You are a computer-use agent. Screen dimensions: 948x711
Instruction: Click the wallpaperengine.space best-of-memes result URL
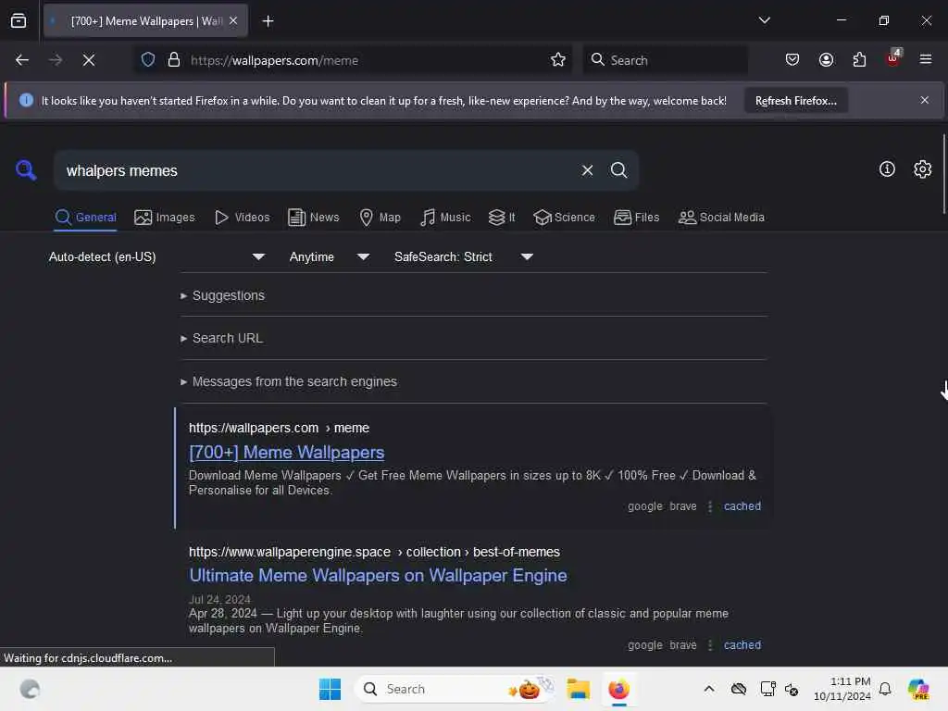coord(374,552)
